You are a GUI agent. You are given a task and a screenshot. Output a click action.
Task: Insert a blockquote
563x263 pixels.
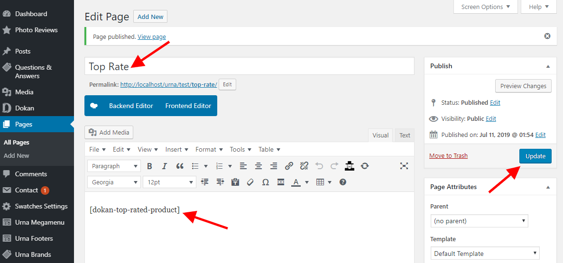click(180, 166)
